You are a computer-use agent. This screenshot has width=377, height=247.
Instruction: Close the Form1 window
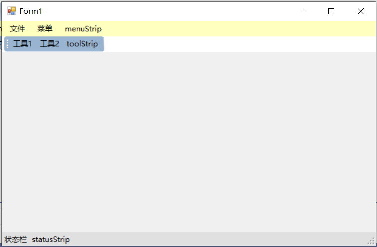(360, 11)
